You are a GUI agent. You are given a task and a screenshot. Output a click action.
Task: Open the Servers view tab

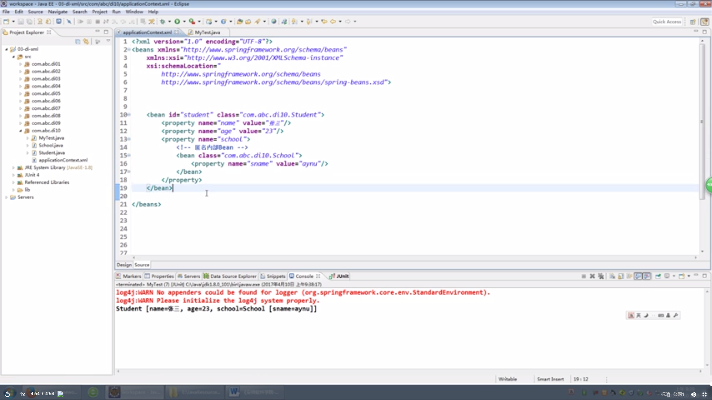pyautogui.click(x=189, y=276)
